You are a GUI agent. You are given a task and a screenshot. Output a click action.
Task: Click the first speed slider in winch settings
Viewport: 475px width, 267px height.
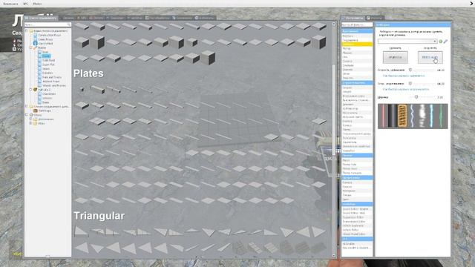click(422, 70)
